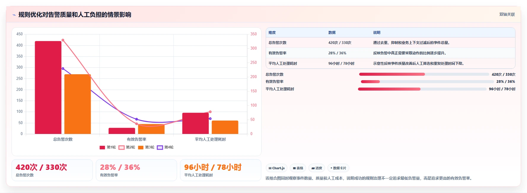
Task: Click the purple line point above 总告警次数
Action: [x=63, y=69]
